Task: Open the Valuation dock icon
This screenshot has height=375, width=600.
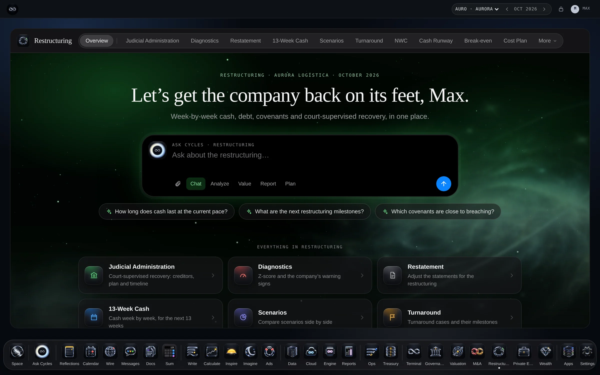Action: [x=458, y=352]
